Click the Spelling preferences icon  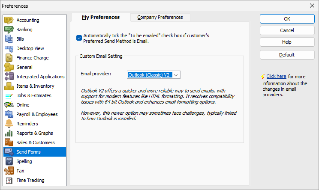pyautogui.click(x=9, y=161)
